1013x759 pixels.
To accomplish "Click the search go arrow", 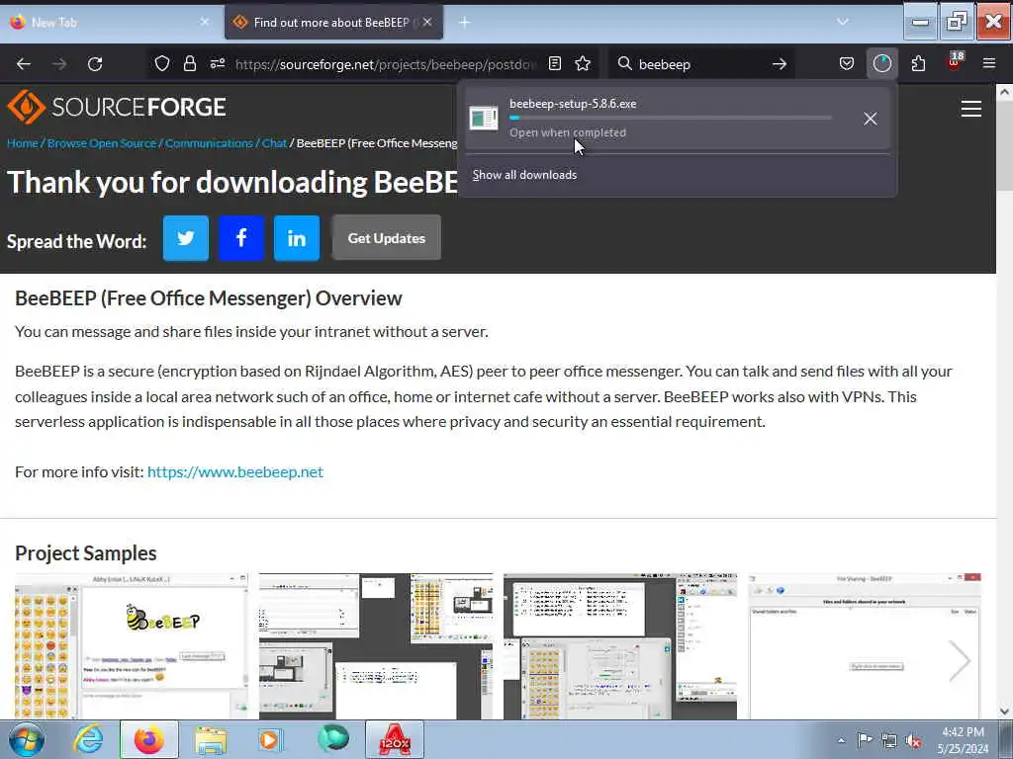I will (780, 64).
